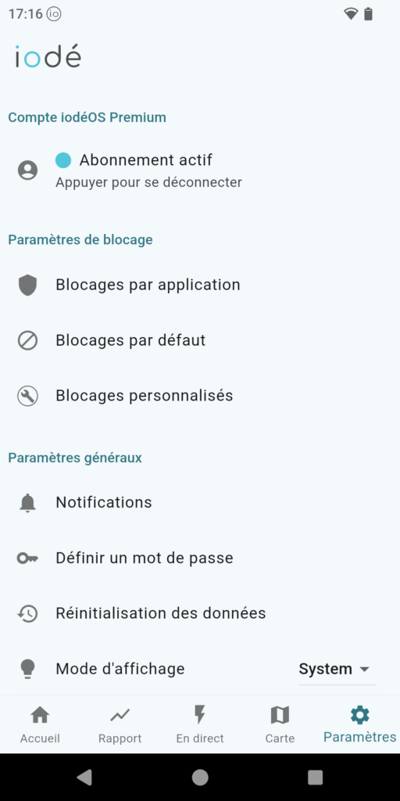Tap the account avatar icon
Image resolution: width=400 pixels, height=801 pixels.
27,170
